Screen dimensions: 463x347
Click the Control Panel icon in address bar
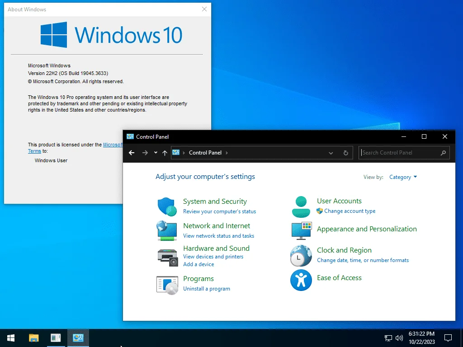(176, 153)
